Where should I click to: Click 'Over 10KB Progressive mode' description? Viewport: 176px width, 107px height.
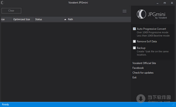coord(153,32)
